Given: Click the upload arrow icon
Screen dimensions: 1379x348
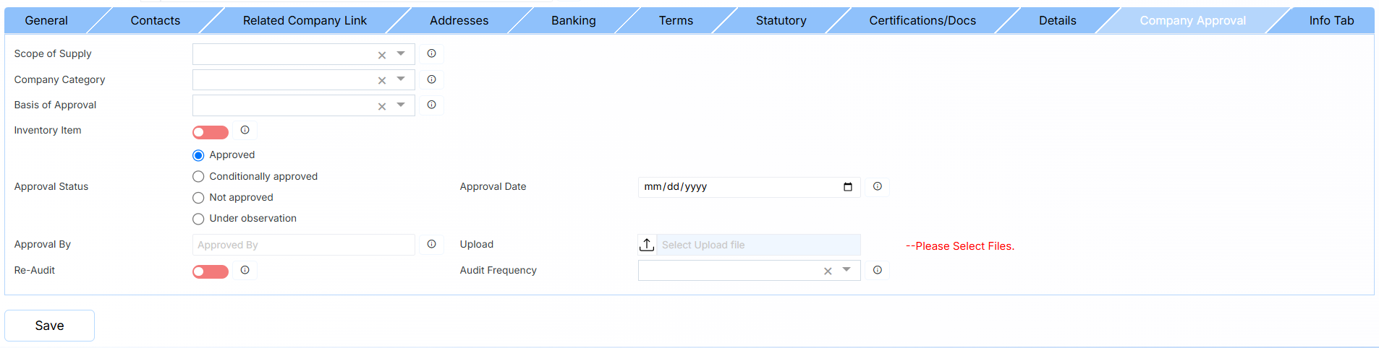Looking at the screenshot, I should coord(647,245).
